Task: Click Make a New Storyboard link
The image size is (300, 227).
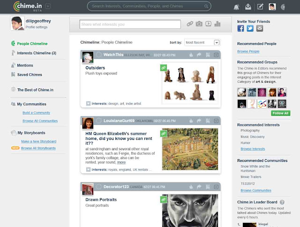Action: click(38, 141)
